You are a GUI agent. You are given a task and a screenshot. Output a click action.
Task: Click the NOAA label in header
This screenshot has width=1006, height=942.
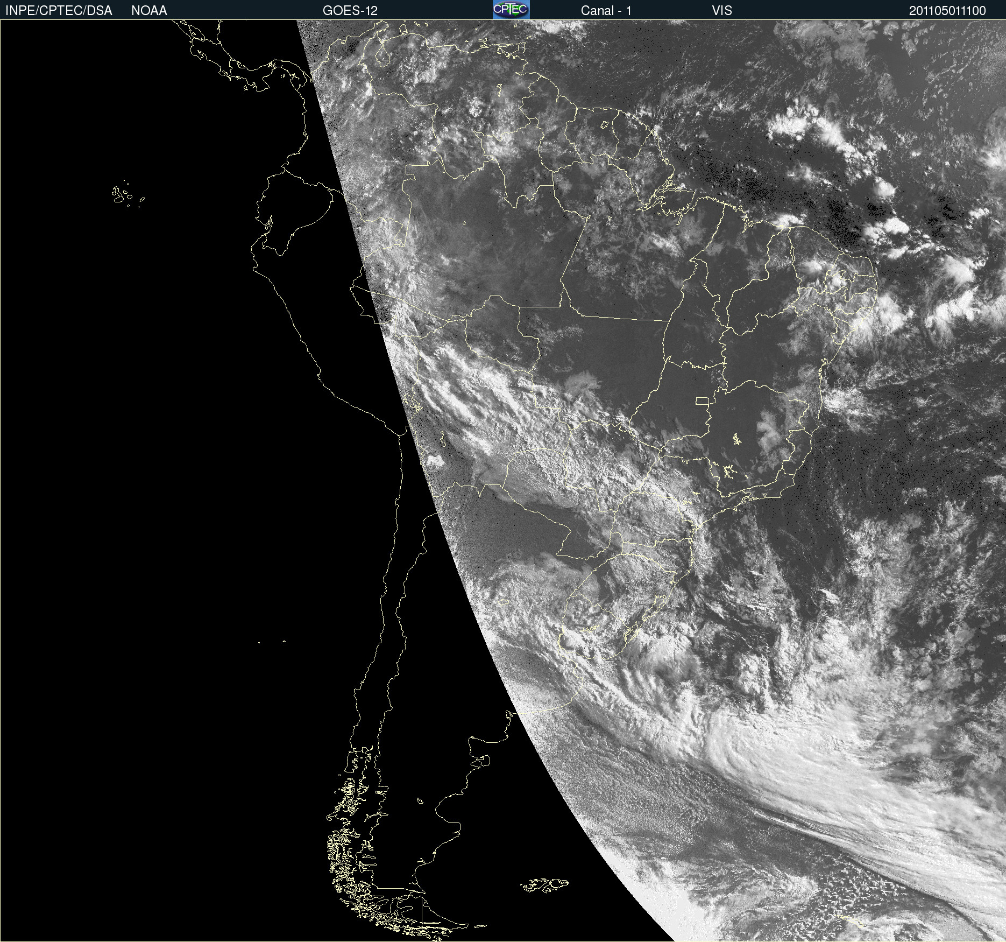click(x=149, y=11)
